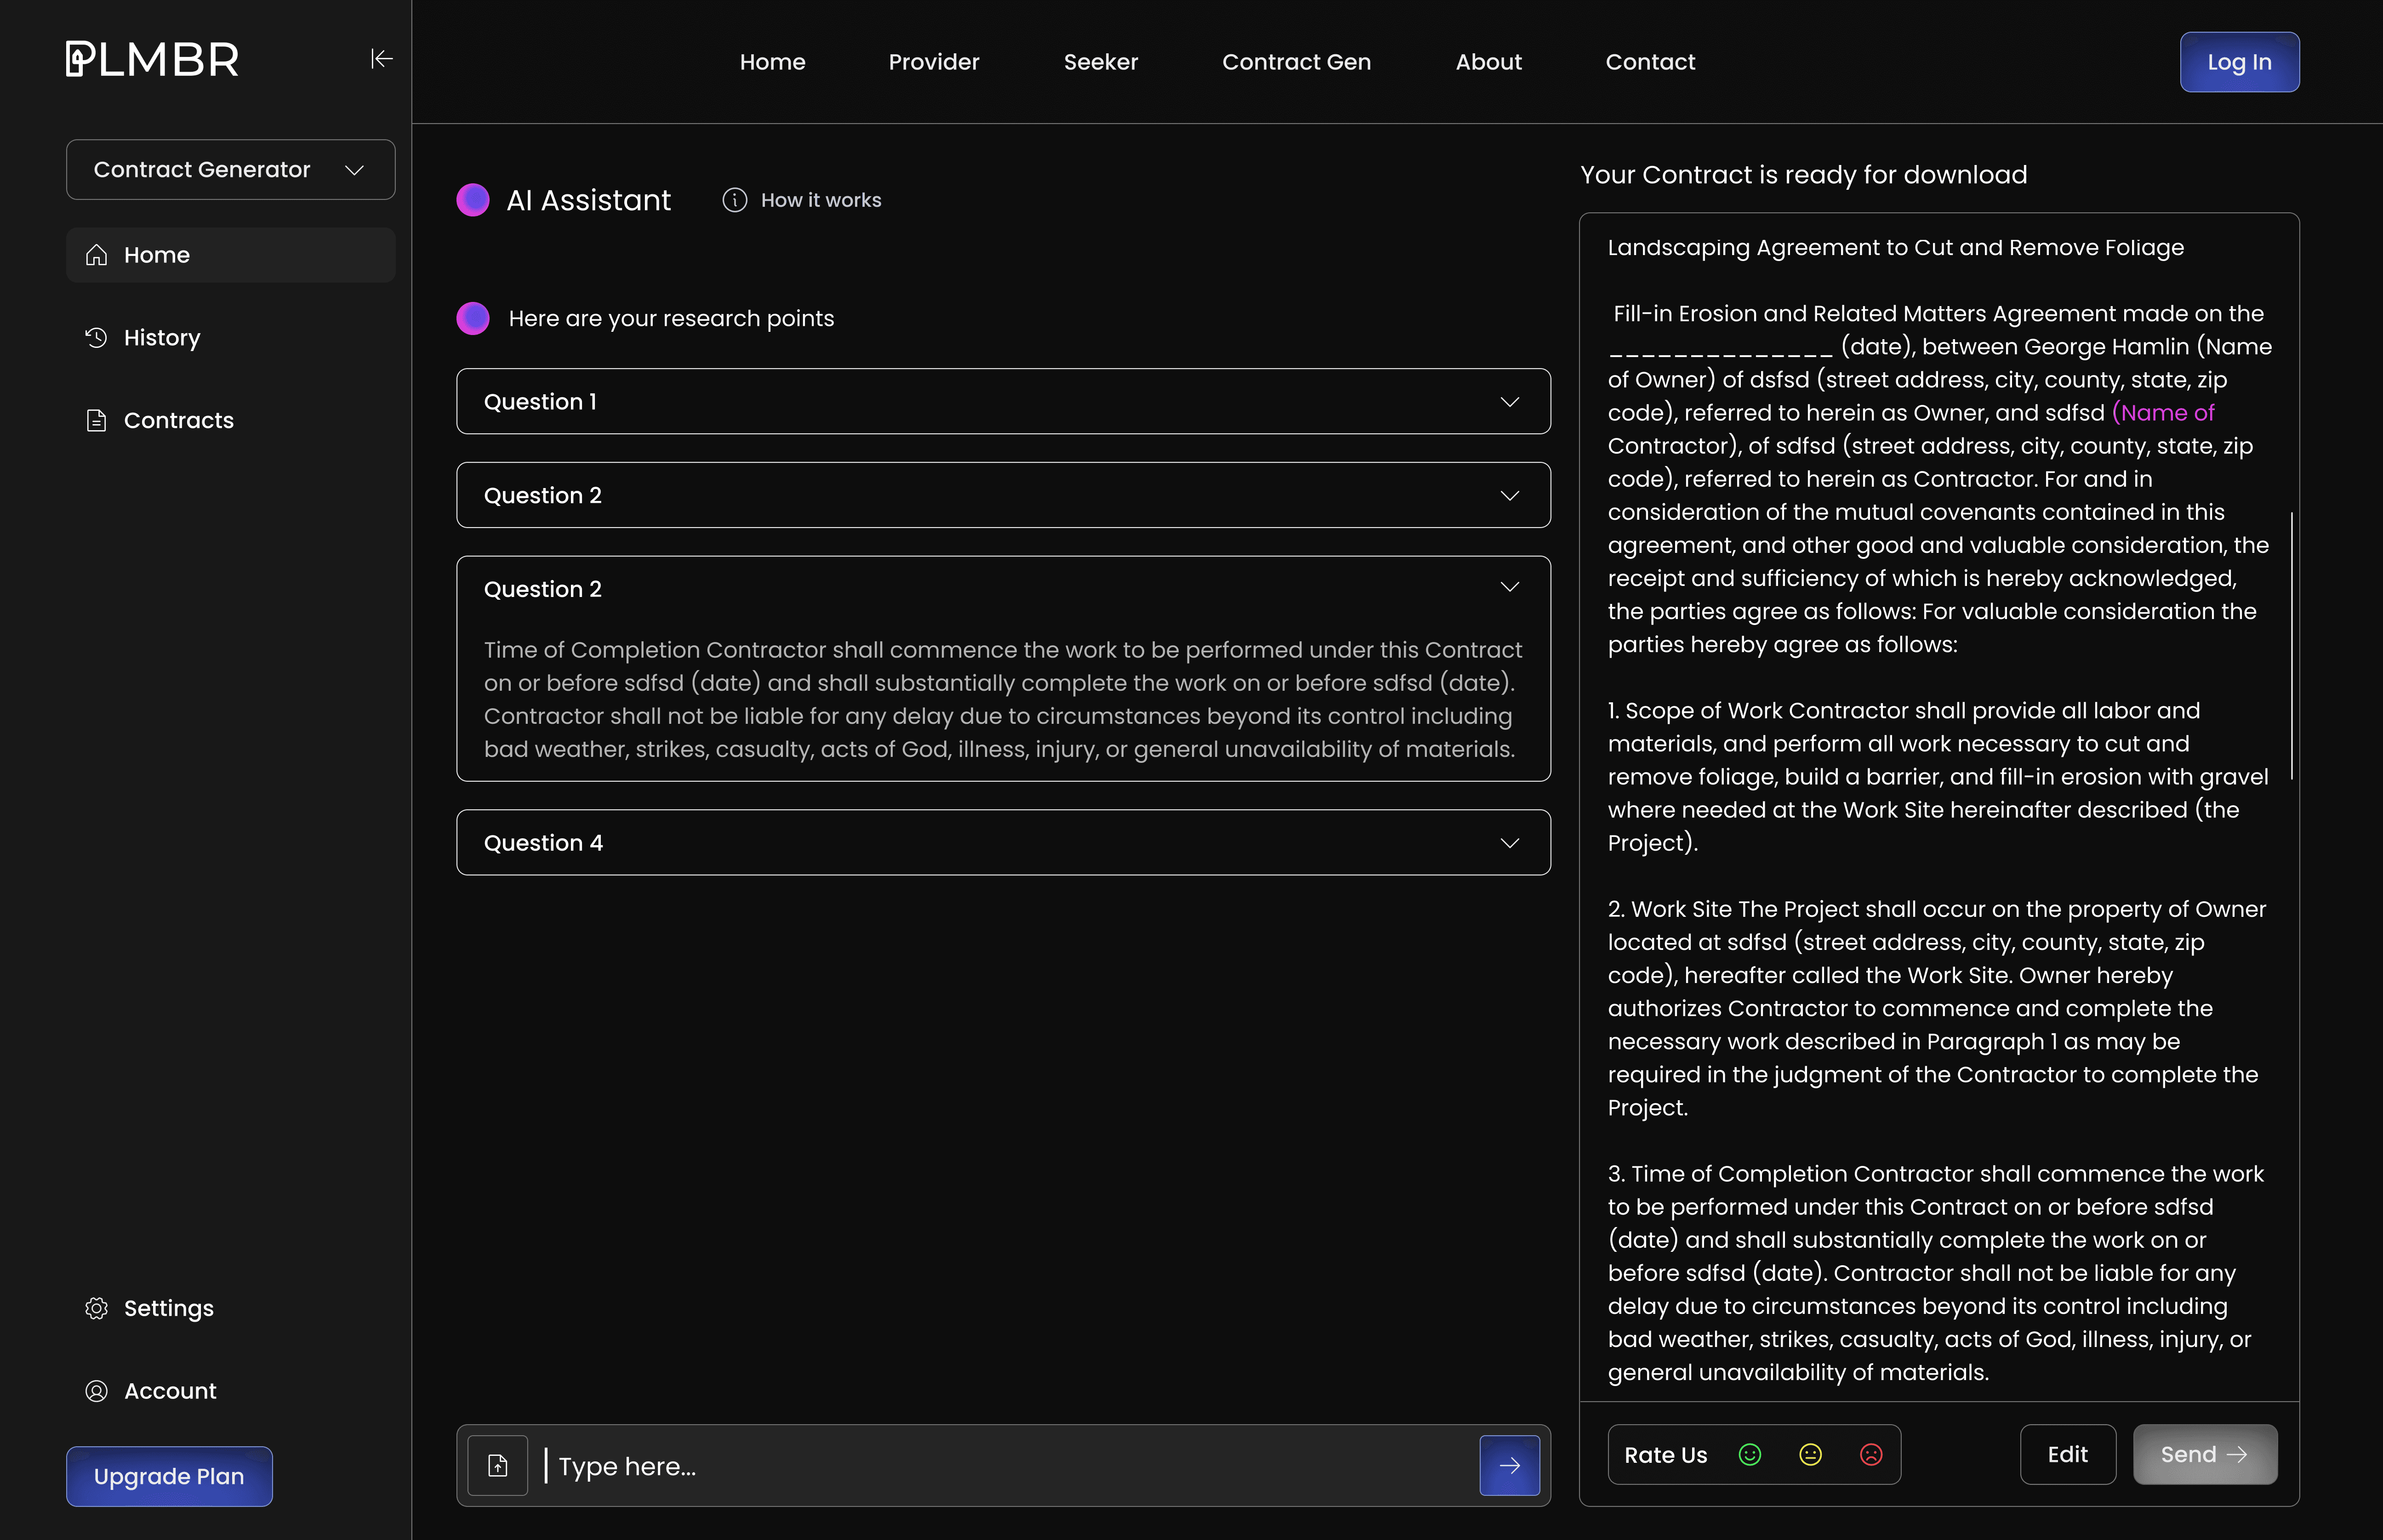The height and width of the screenshot is (1540, 2383).
Task: Click the Account person icon
Action: coord(96,1391)
